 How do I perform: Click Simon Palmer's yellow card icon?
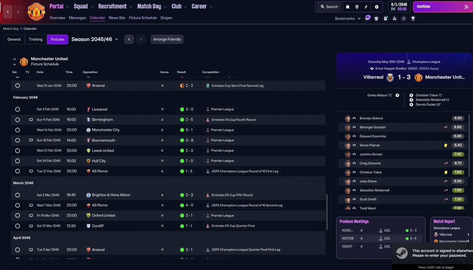[446, 145]
